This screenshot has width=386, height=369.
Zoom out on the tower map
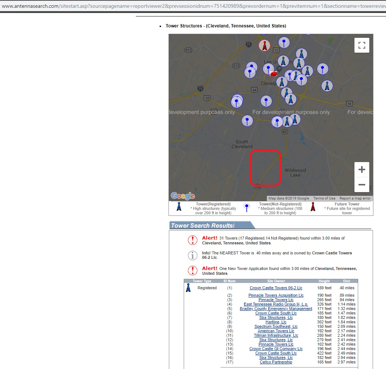tap(362, 185)
